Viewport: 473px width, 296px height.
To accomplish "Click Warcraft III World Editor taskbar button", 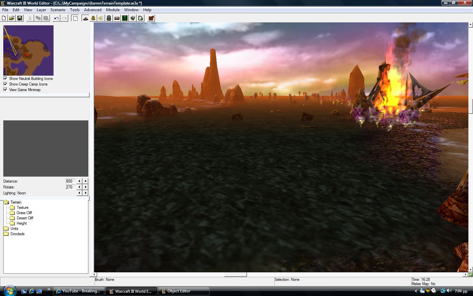I will pos(131,291).
